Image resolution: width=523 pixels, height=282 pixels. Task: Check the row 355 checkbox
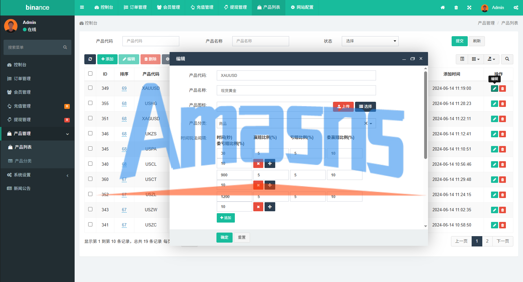[90, 103]
